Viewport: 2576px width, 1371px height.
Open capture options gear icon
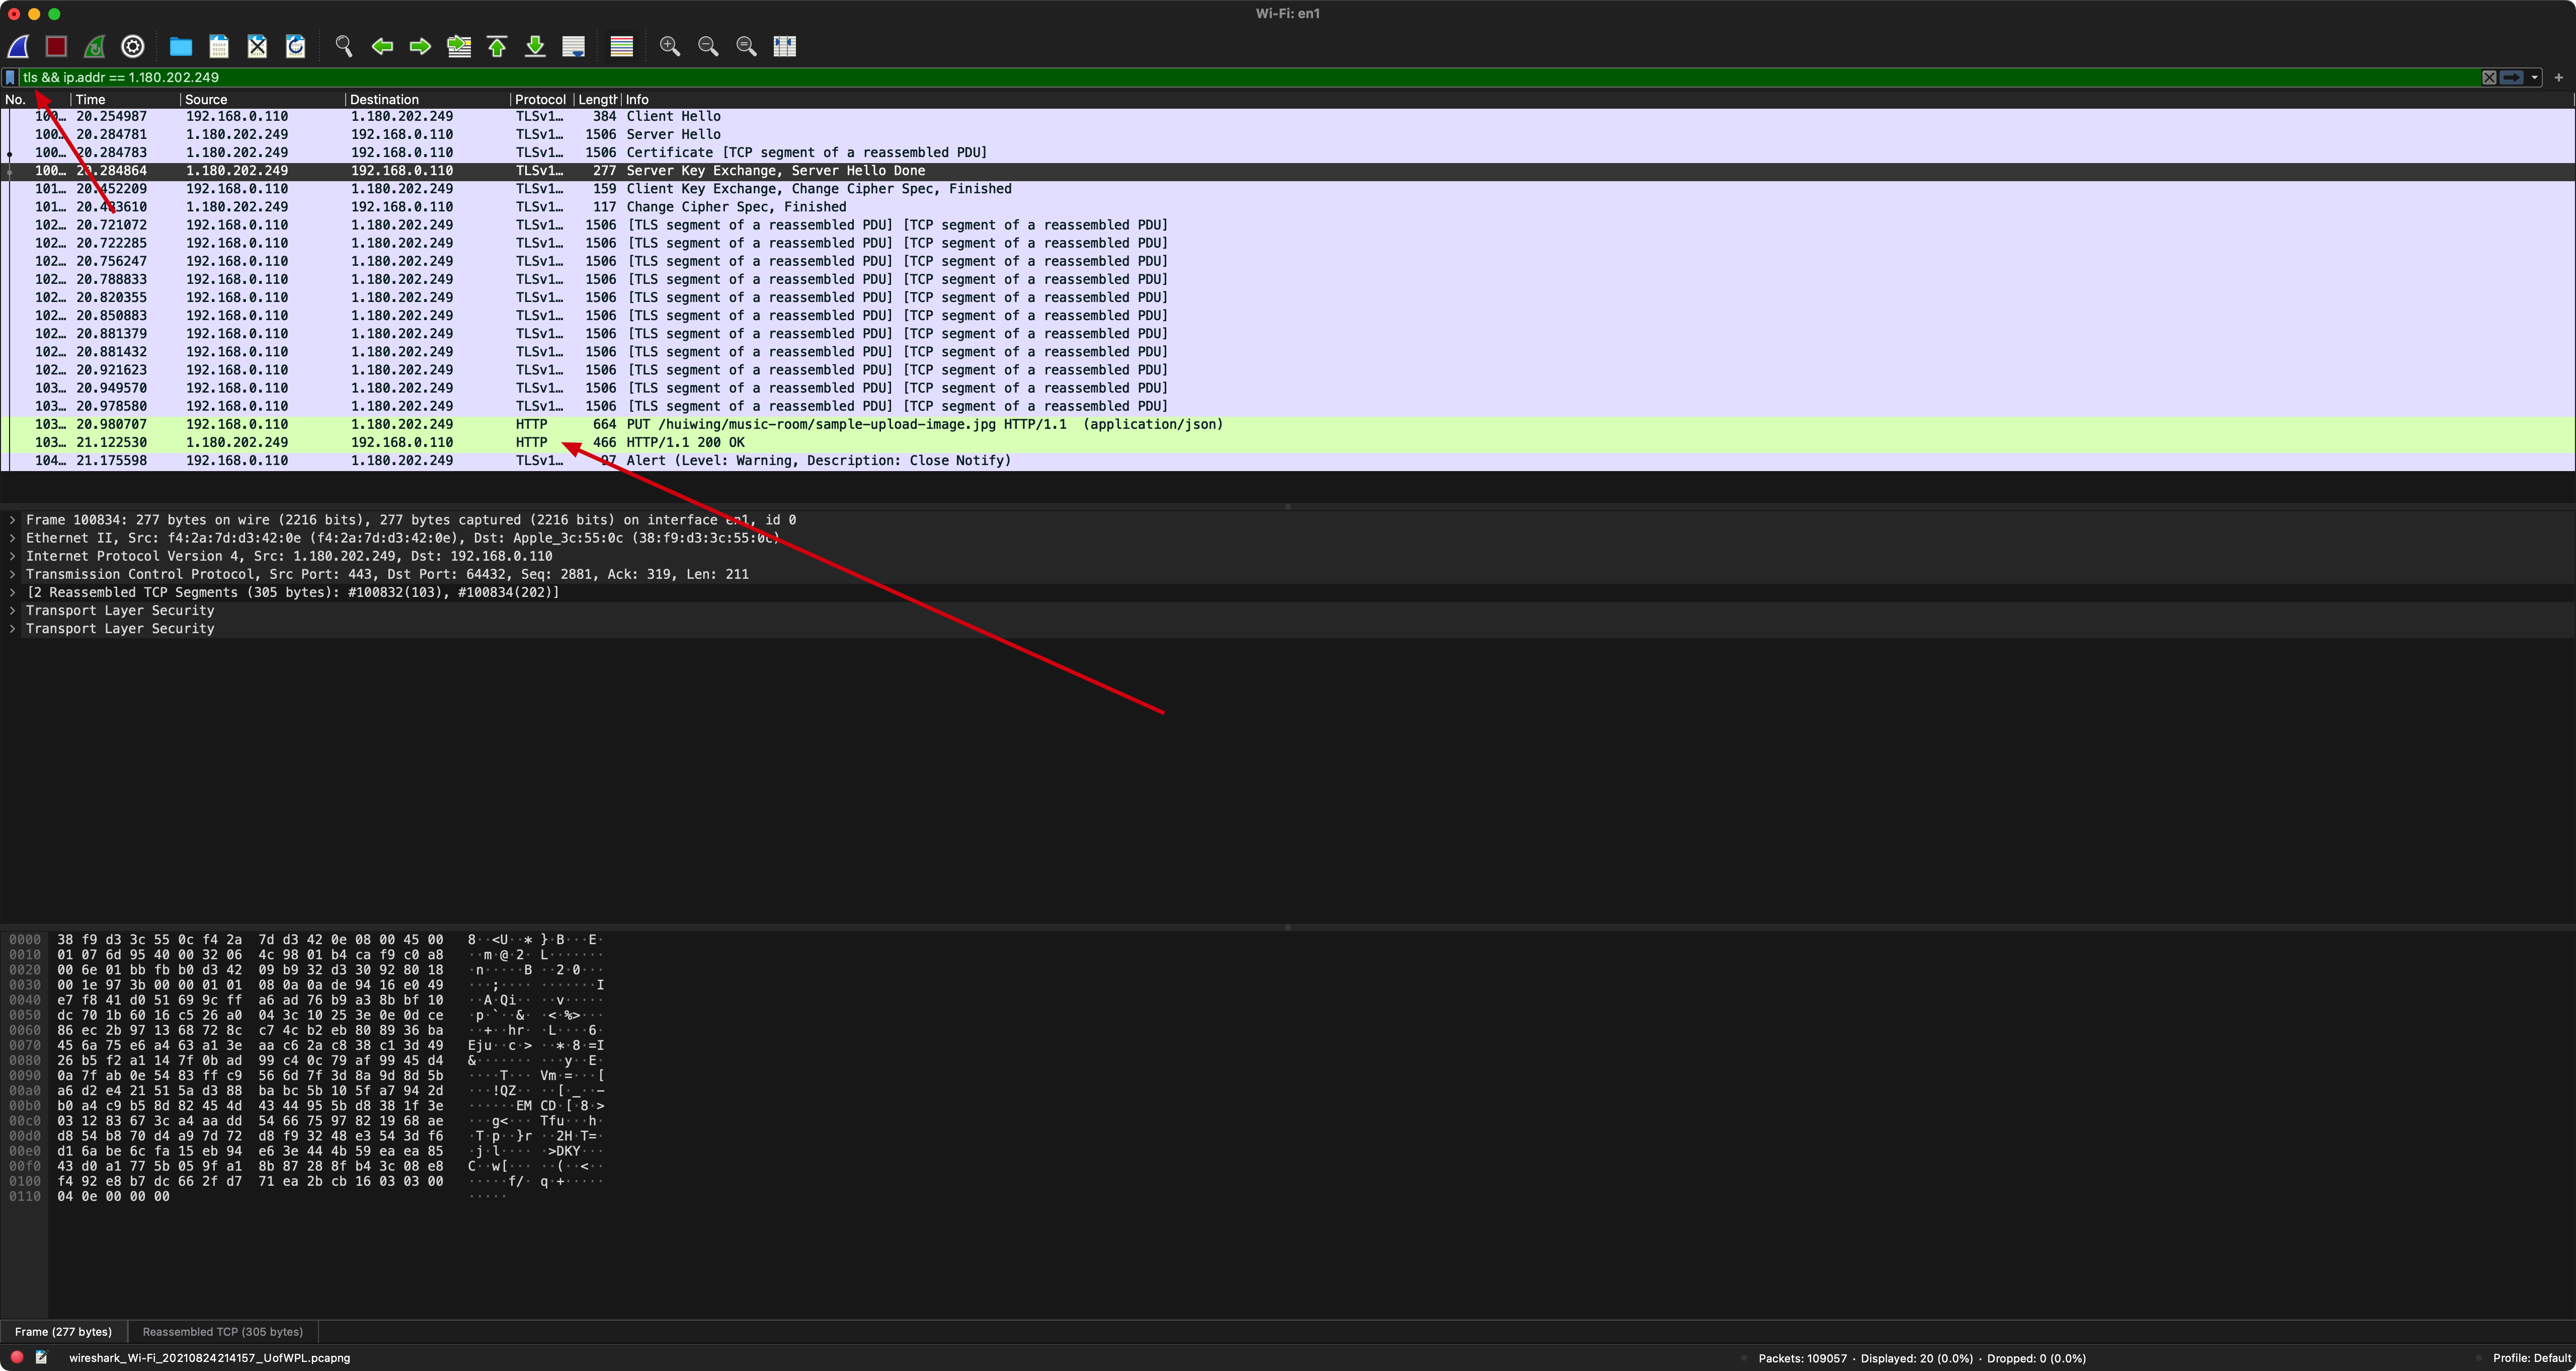point(132,46)
